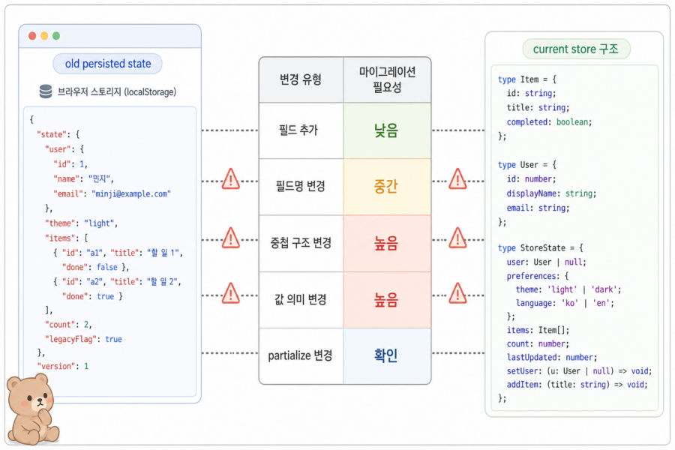The image size is (675, 450).
Task: Click the teddy bear mascot
Action: pyautogui.click(x=31, y=409)
